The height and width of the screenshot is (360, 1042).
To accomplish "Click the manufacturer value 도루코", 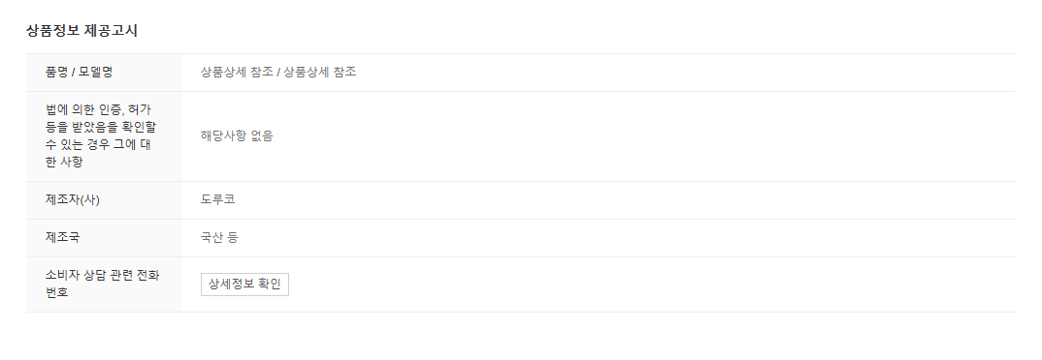I will (218, 199).
